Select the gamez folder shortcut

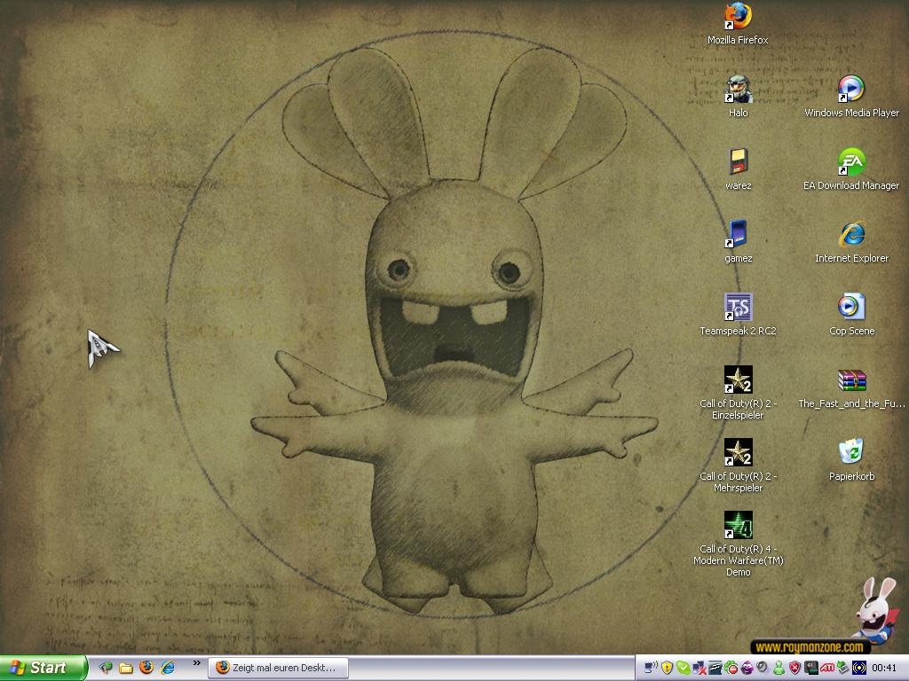(x=738, y=243)
